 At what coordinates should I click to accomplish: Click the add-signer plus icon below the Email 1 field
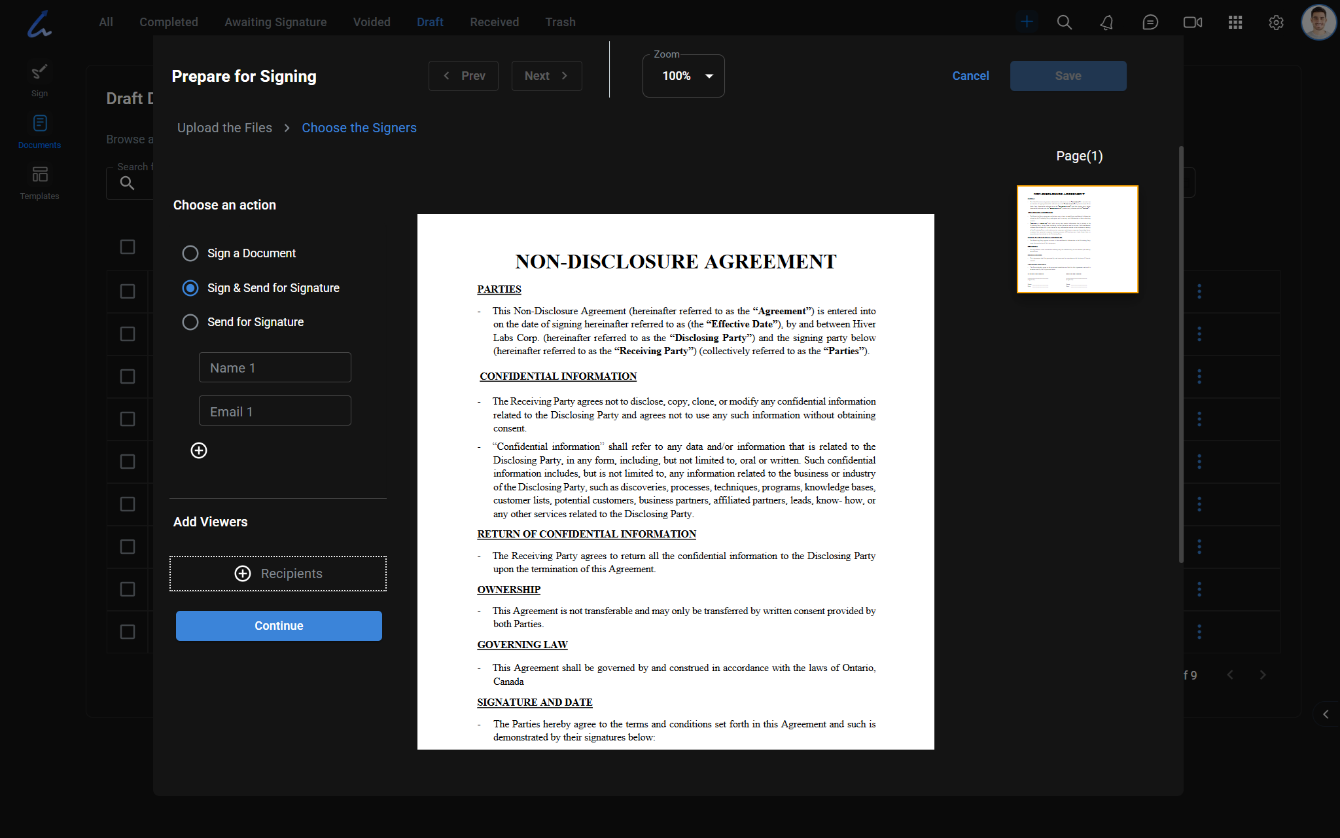(199, 450)
